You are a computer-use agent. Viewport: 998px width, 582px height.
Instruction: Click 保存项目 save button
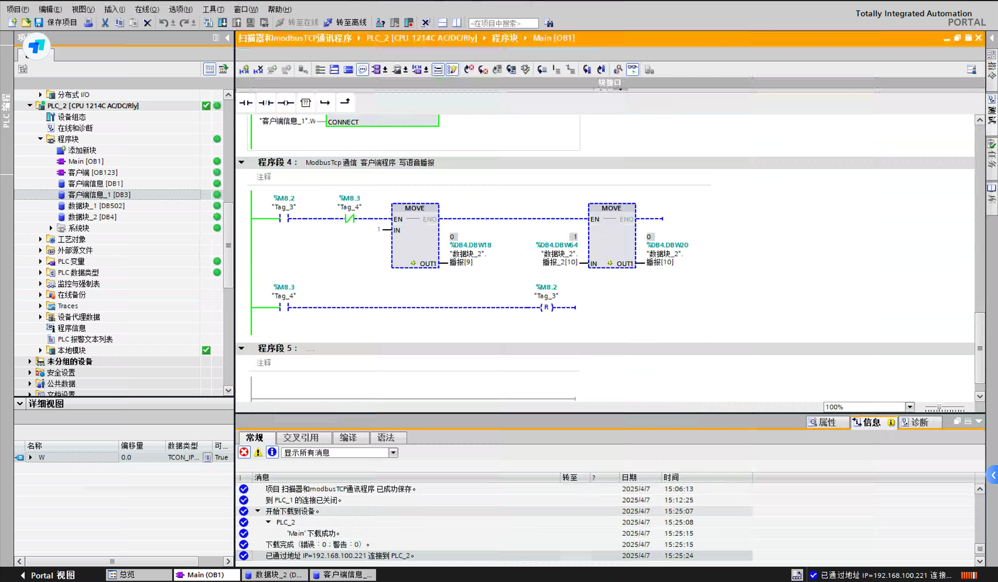(56, 22)
